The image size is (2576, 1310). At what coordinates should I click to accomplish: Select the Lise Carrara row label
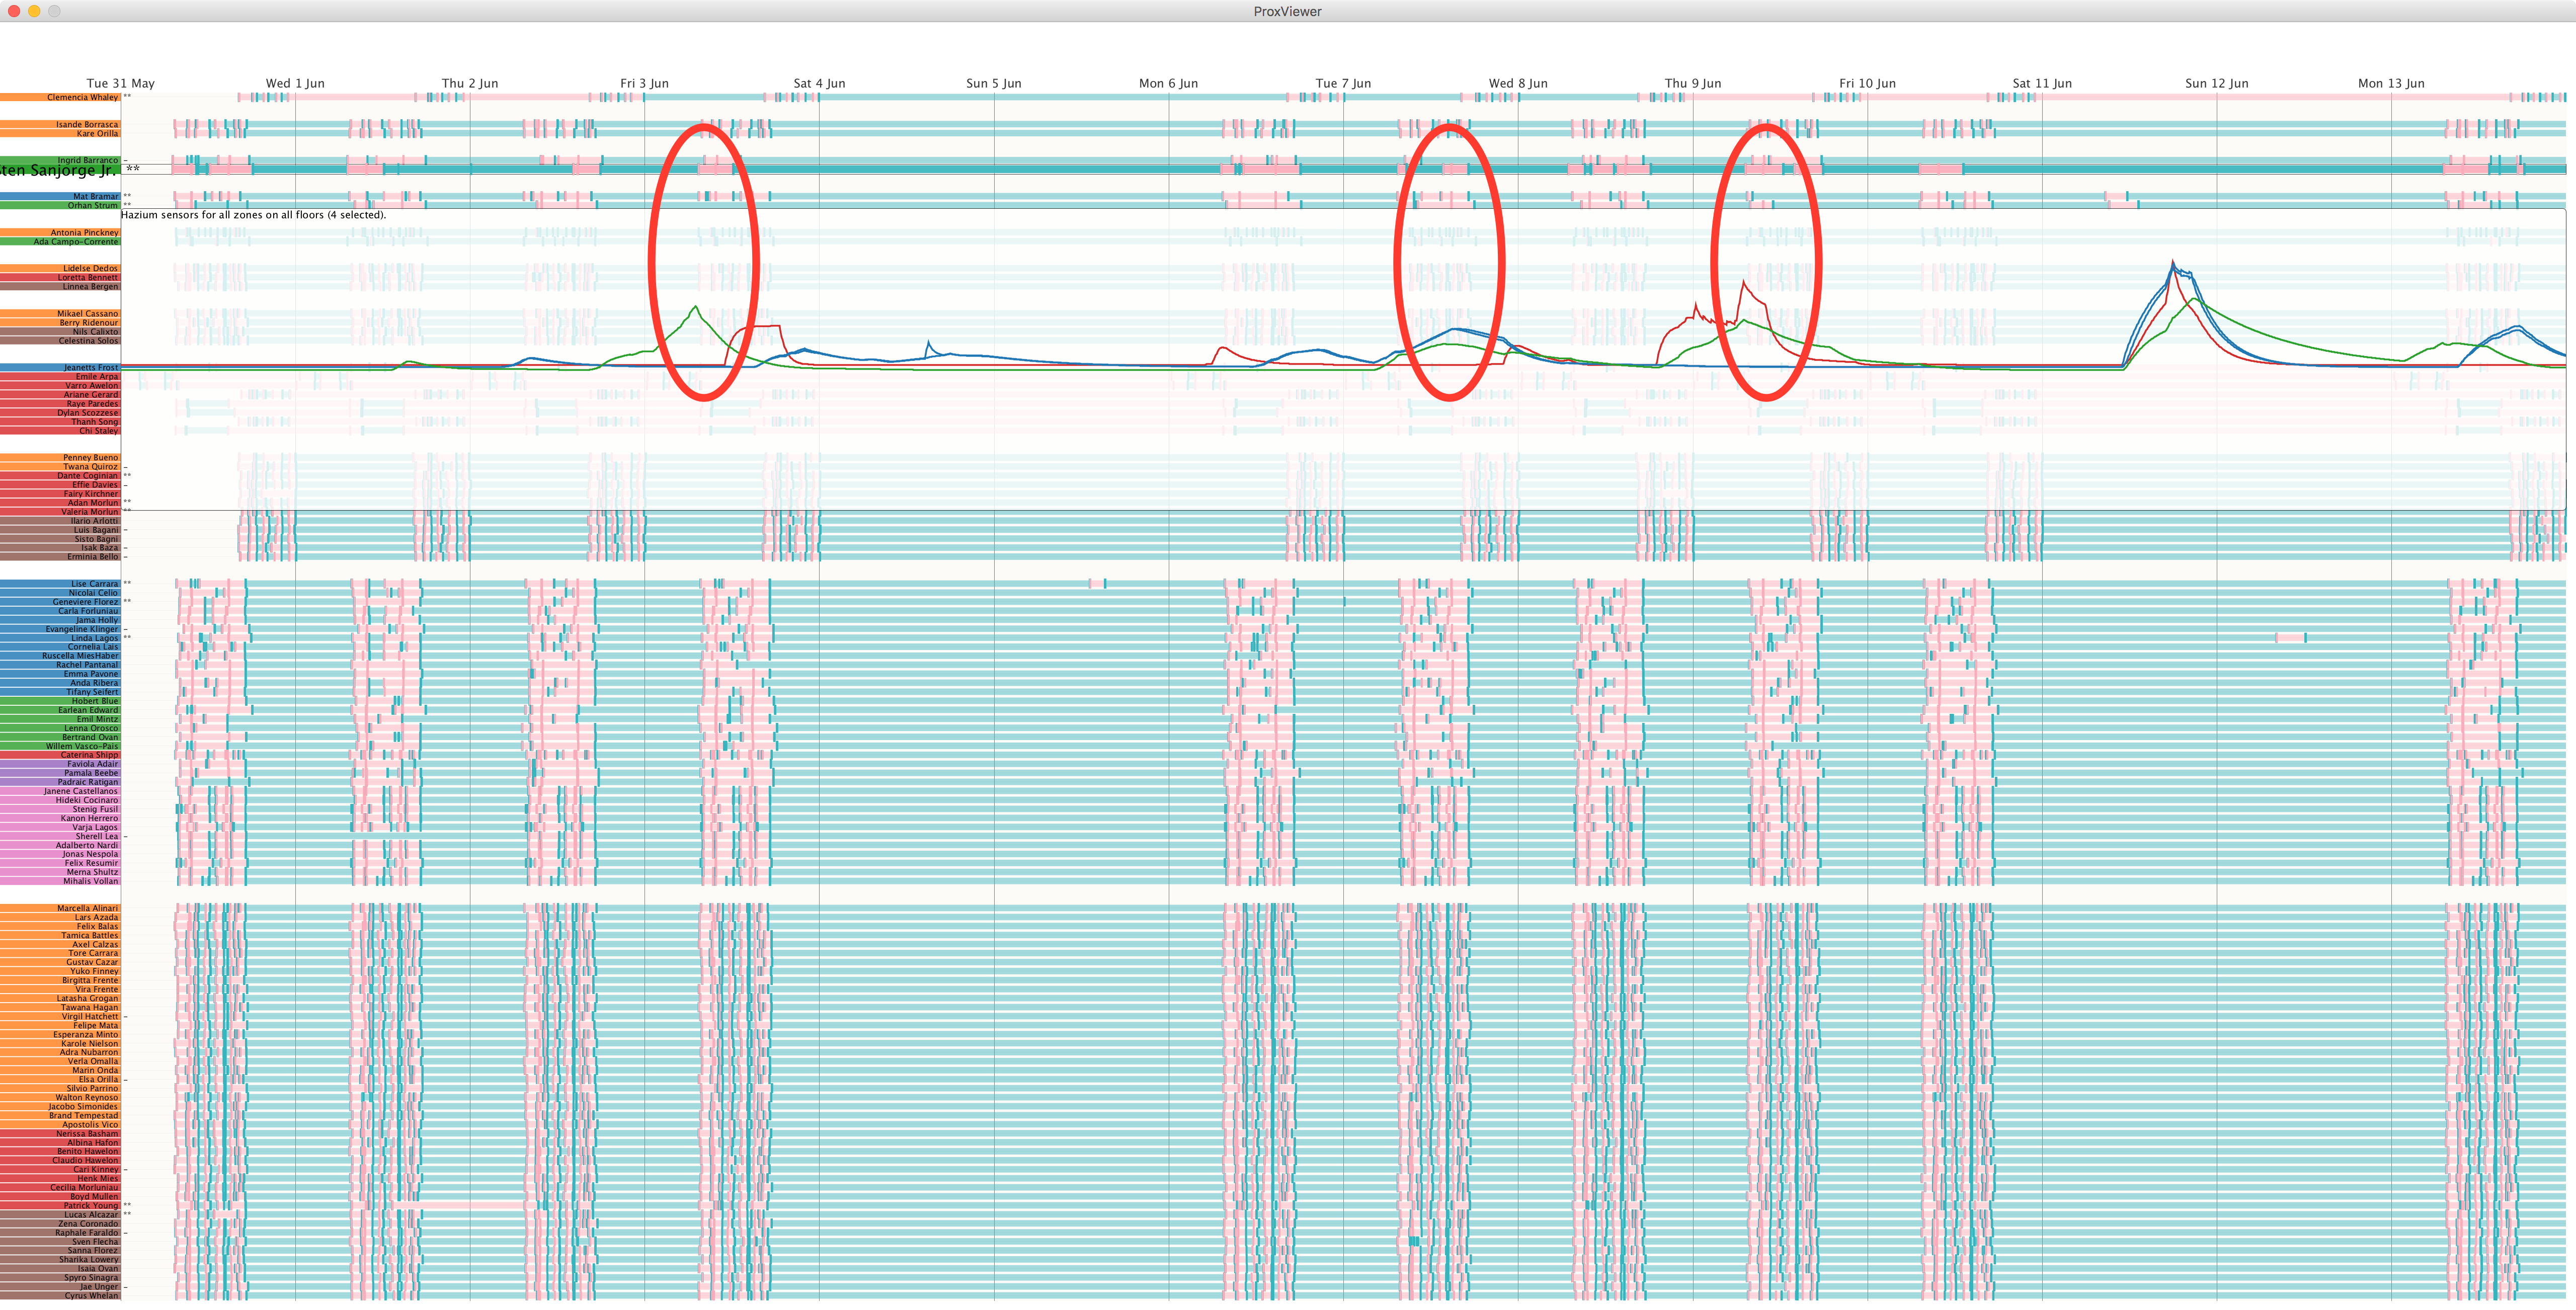(60, 583)
